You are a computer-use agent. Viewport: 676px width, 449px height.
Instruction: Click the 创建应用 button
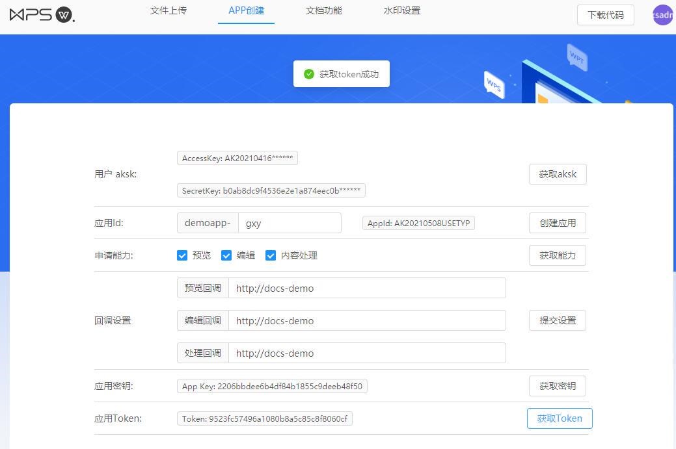pos(557,223)
